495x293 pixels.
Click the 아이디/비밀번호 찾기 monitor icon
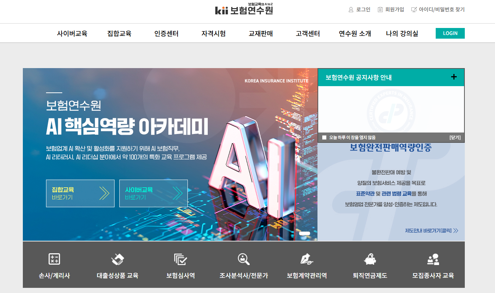click(414, 10)
